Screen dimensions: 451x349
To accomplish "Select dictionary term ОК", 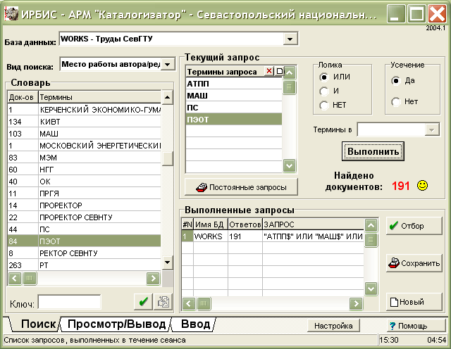I will click(85, 182).
